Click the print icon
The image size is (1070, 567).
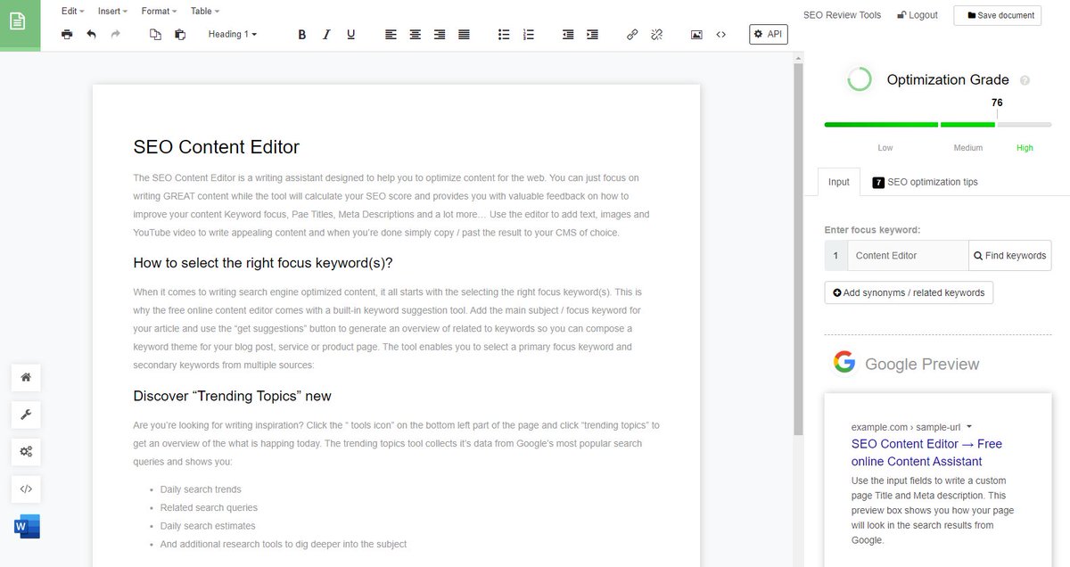pos(67,34)
